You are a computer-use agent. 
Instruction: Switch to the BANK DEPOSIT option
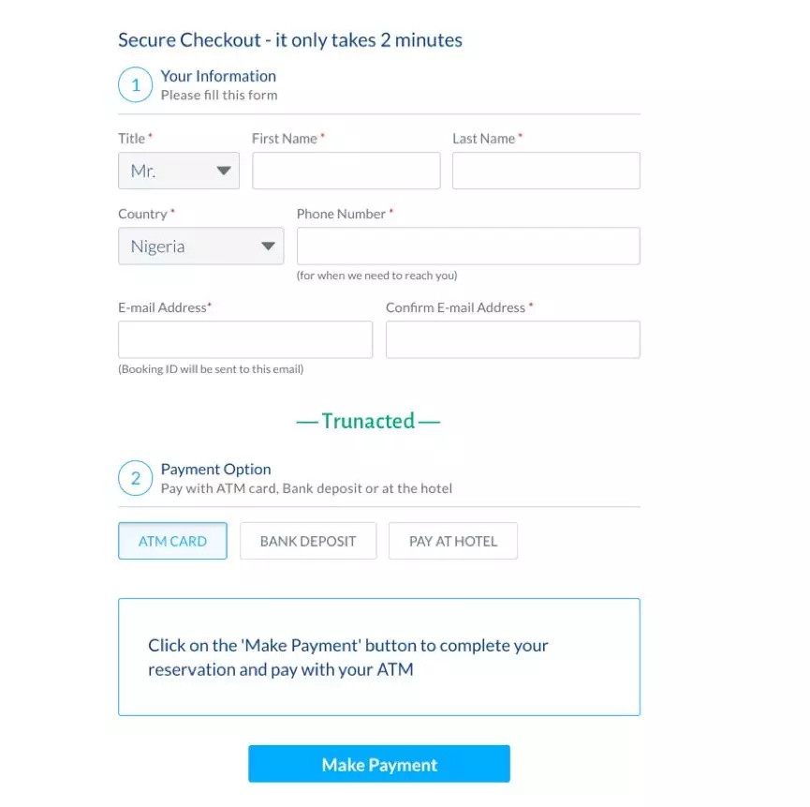[x=308, y=541]
